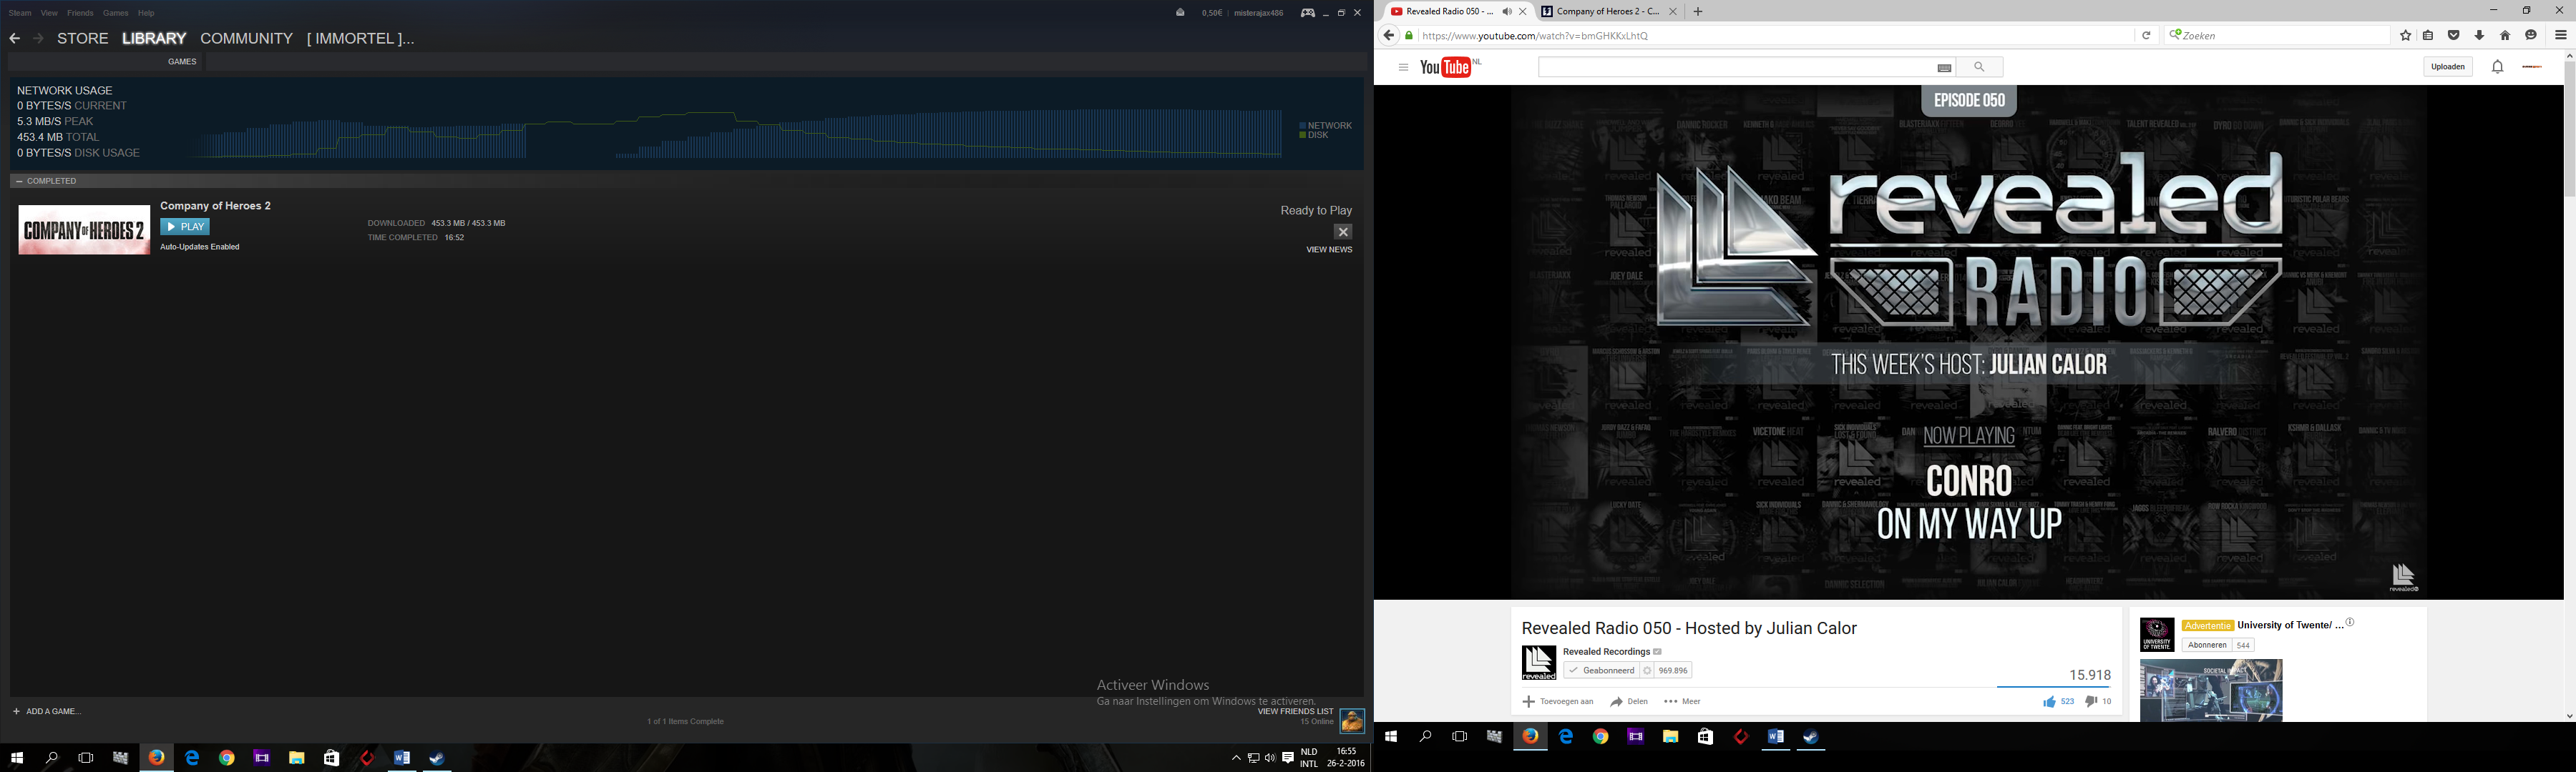Remove Company of Heroes 2 from downloads list
Image resolution: width=2576 pixels, height=772 pixels.
tap(1343, 232)
